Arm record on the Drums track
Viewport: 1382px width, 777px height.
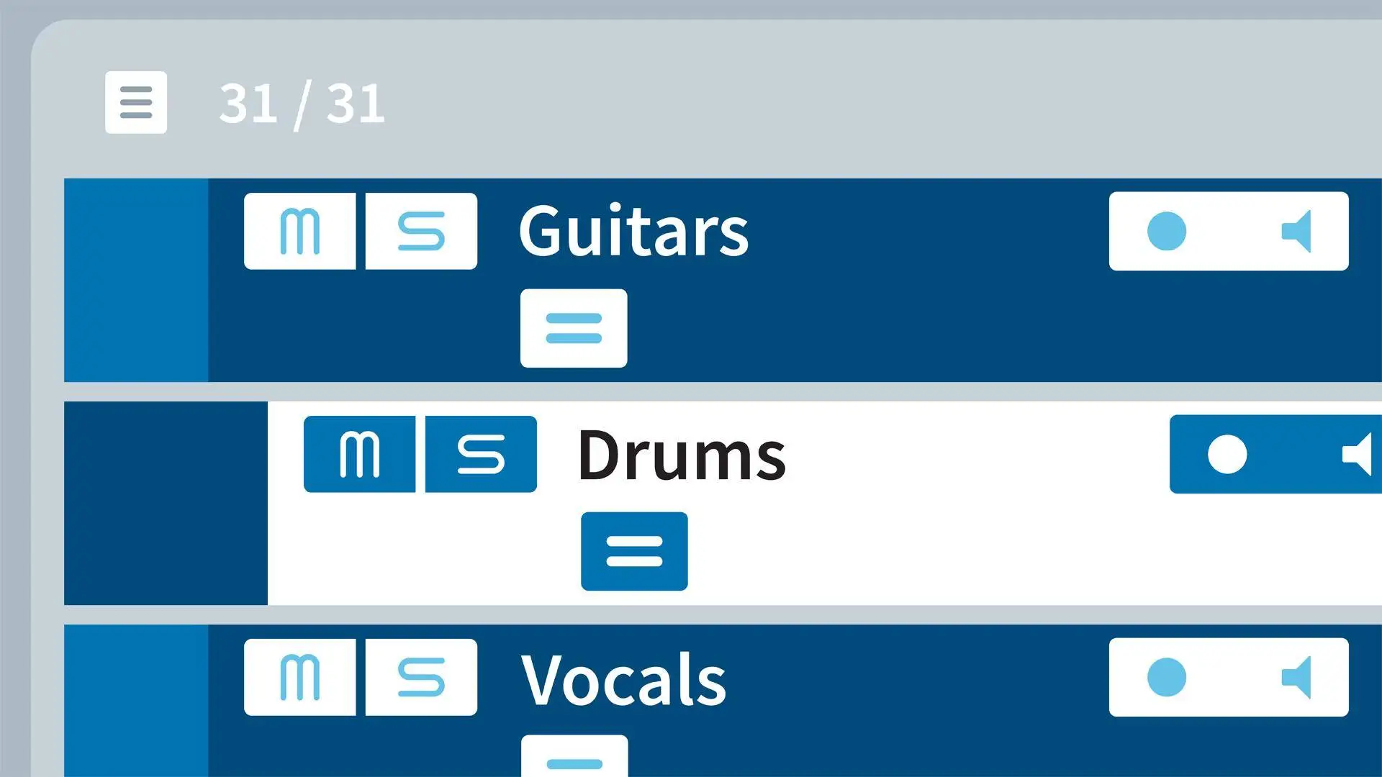tap(1227, 454)
